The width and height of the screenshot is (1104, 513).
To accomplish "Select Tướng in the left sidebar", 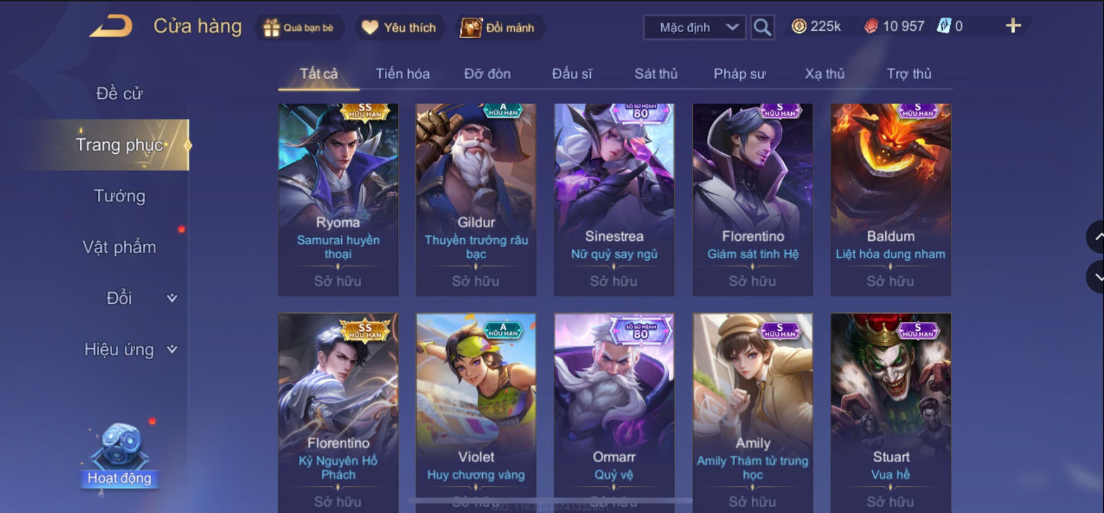I will coord(120,196).
